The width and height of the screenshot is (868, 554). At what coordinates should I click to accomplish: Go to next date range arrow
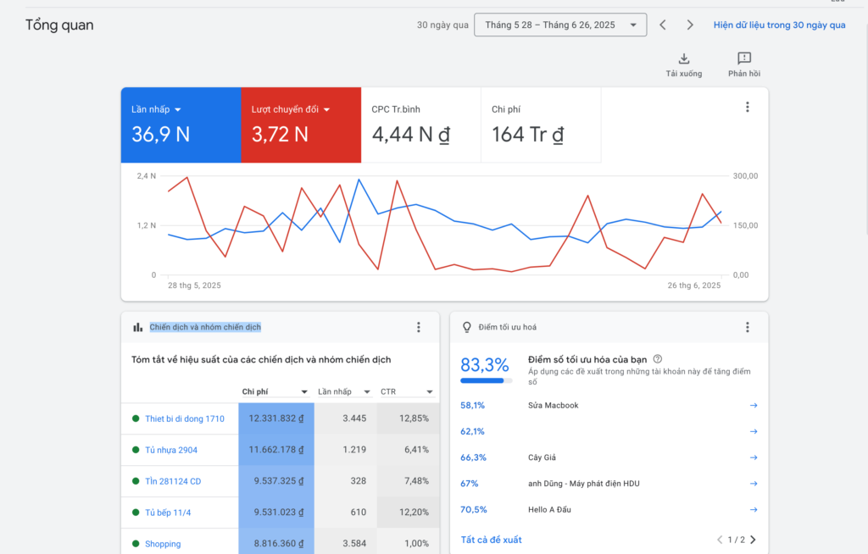click(690, 25)
